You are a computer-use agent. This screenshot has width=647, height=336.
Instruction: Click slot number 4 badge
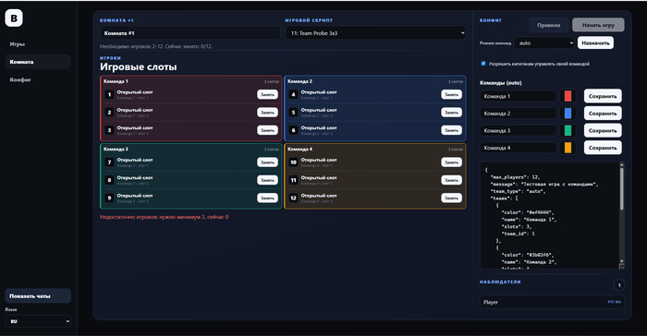tap(293, 94)
